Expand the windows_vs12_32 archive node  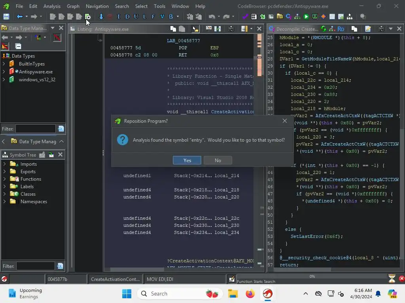4,80
